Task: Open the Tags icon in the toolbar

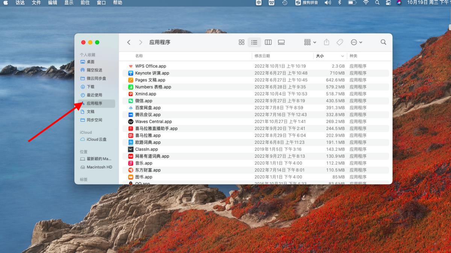Action: point(339,42)
